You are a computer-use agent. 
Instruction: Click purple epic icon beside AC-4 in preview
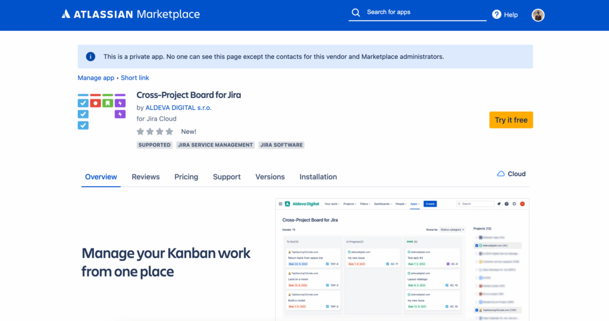click(x=448, y=264)
